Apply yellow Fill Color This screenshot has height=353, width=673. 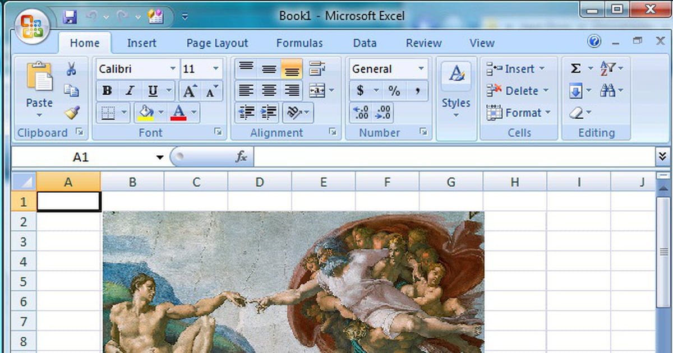click(x=145, y=113)
